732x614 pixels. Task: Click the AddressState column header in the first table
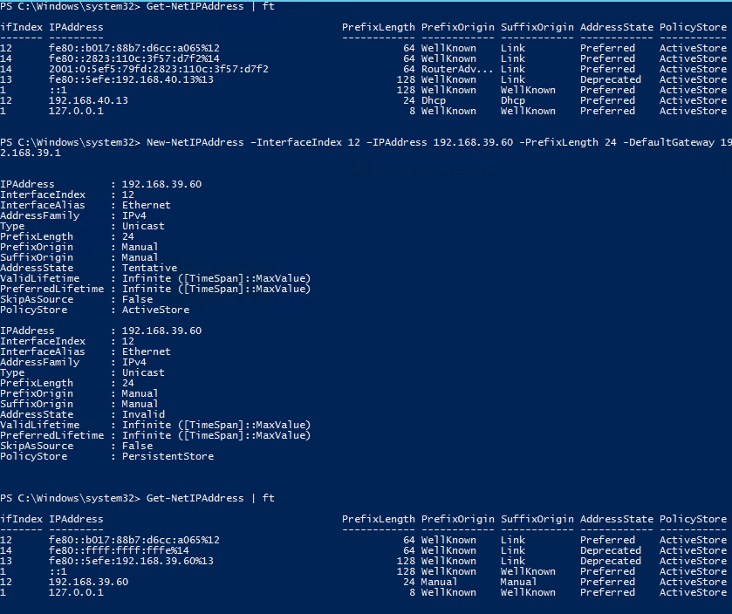coord(616,27)
